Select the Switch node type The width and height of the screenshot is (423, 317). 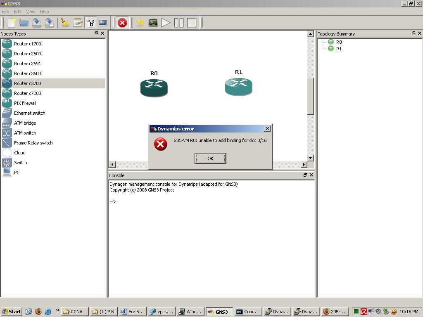point(53,163)
